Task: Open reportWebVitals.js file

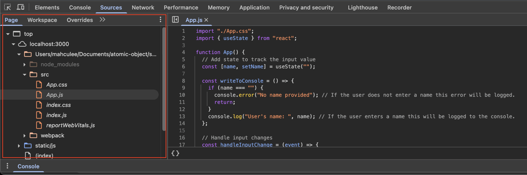Action: coord(70,125)
